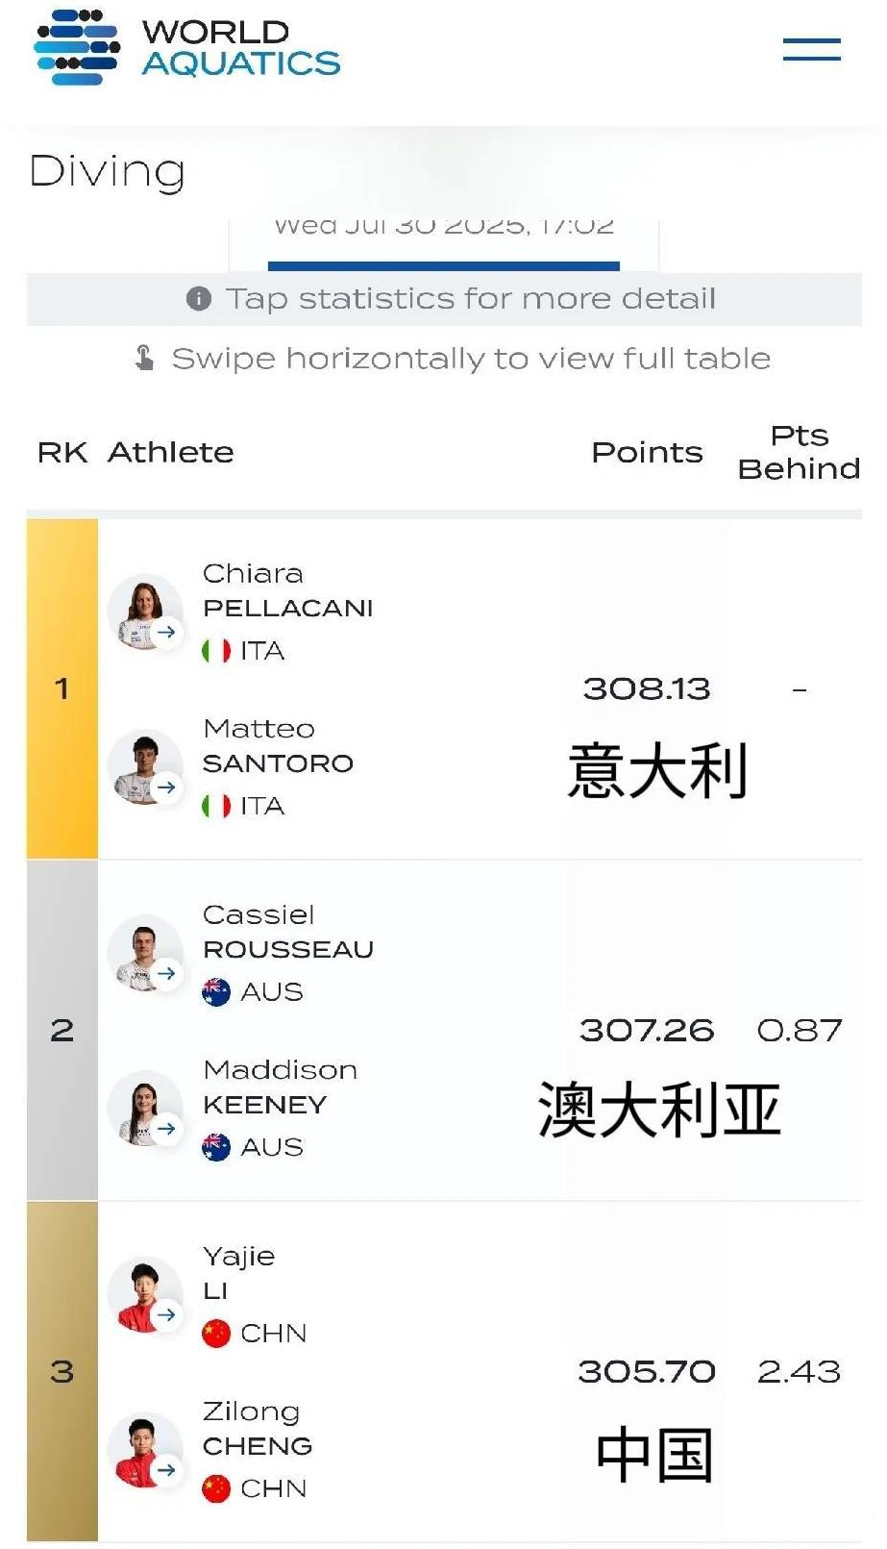Open Zilong Cheng's profile arrow

click(167, 1469)
